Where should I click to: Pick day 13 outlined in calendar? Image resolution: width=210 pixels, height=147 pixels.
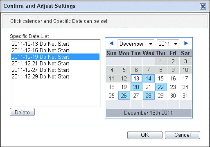pyautogui.click(x=136, y=78)
